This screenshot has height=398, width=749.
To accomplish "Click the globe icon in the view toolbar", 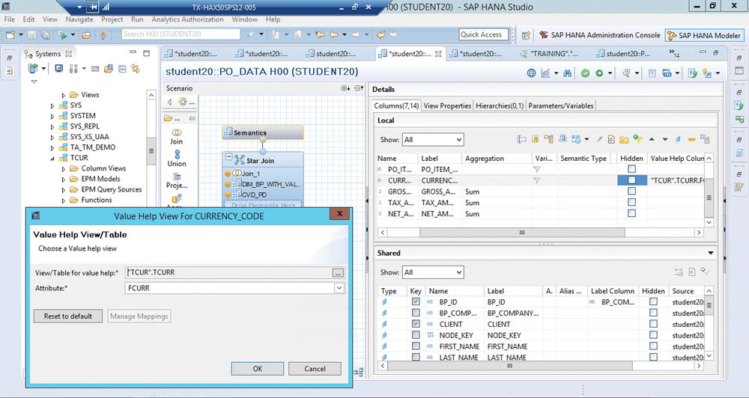I will [531, 73].
